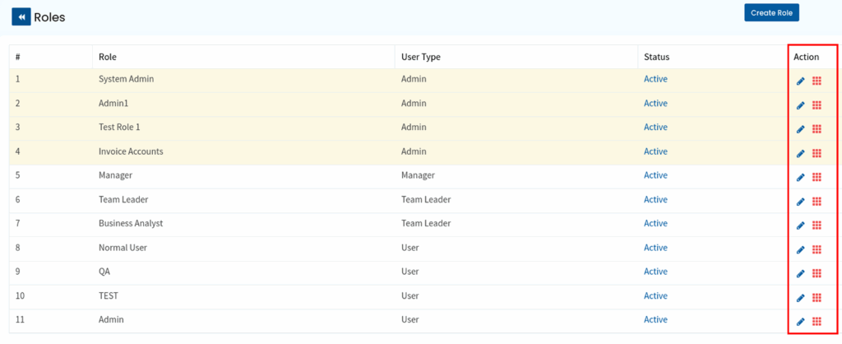
Task: Select the Role column header
Action: tap(107, 57)
